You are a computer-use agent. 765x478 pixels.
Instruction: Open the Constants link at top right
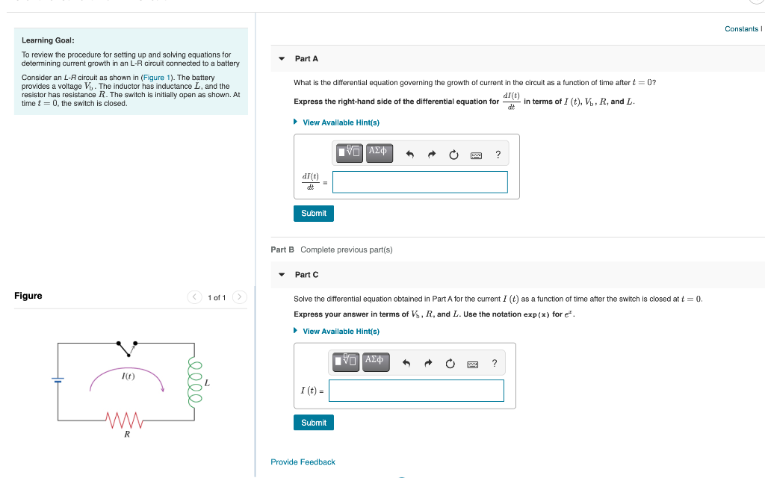(743, 28)
